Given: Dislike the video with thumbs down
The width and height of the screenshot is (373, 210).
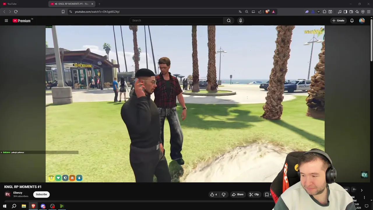Looking at the screenshot, I should (x=224, y=195).
